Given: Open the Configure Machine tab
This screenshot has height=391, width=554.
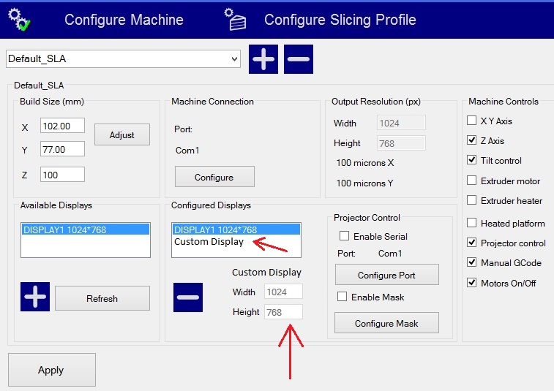Looking at the screenshot, I should (124, 20).
